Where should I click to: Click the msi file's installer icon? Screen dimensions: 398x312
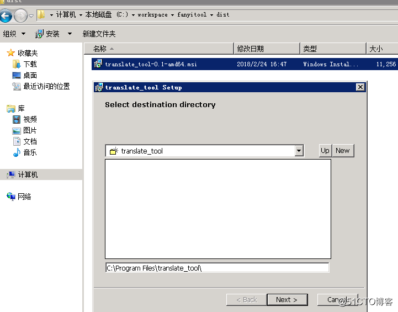98,64
